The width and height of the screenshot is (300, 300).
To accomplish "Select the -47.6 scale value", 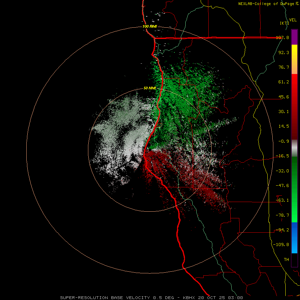I will (283, 186).
